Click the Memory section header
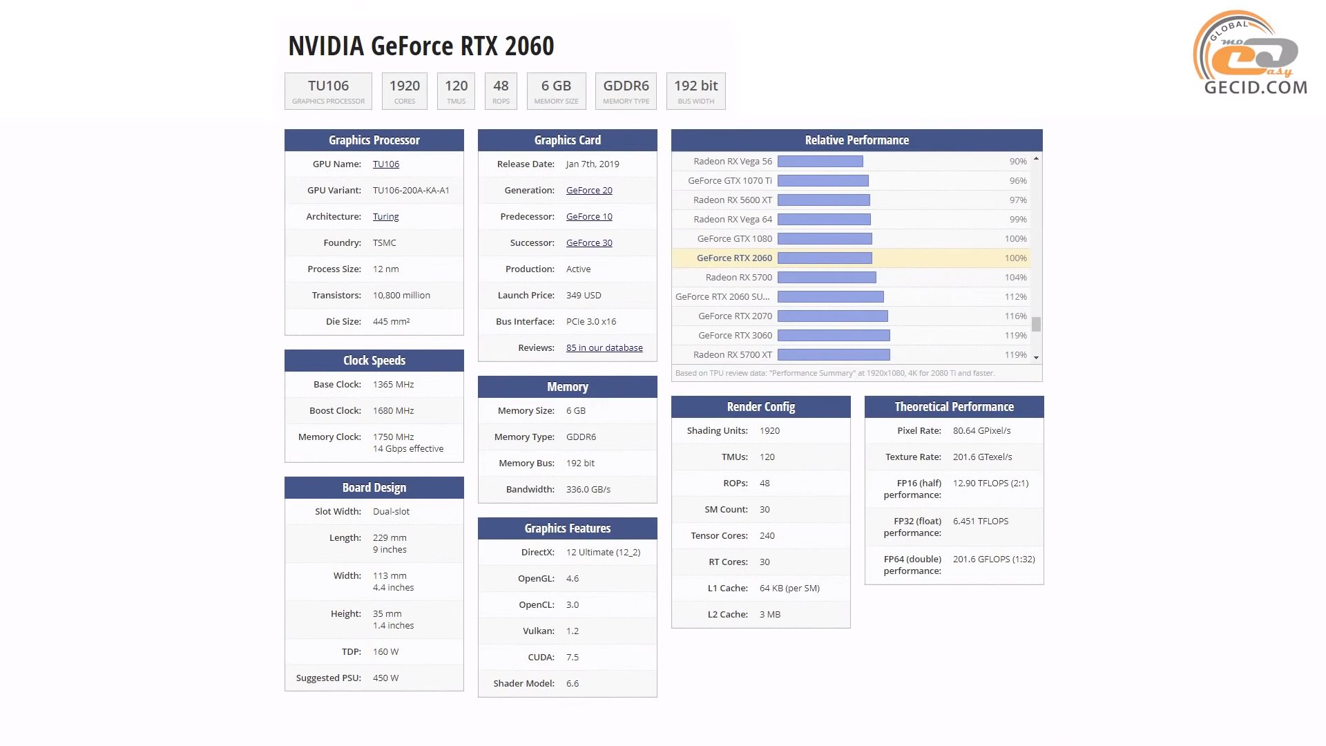 tap(568, 387)
